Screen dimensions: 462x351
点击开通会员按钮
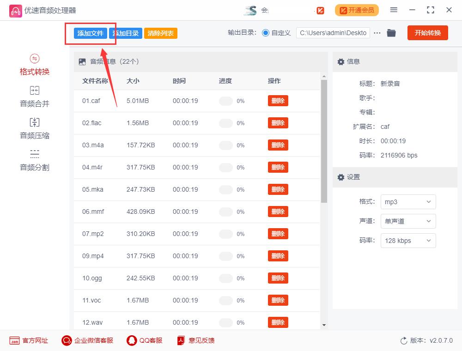[357, 10]
